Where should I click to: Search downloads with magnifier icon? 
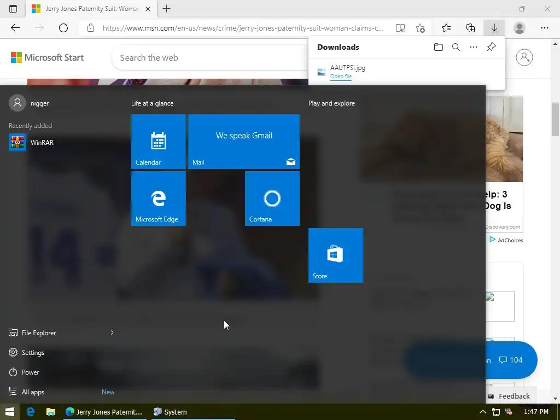[x=456, y=47]
